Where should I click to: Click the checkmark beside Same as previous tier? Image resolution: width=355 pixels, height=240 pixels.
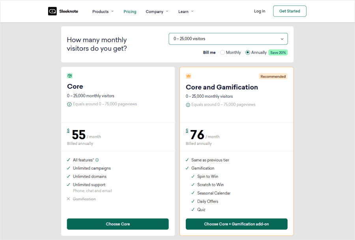tap(187, 160)
